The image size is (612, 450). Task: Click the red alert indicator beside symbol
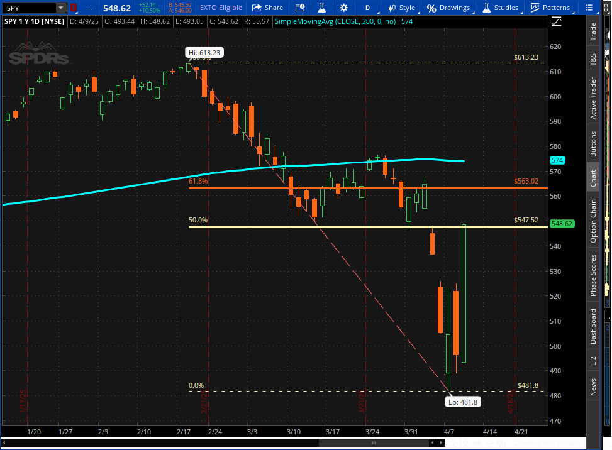click(73, 8)
